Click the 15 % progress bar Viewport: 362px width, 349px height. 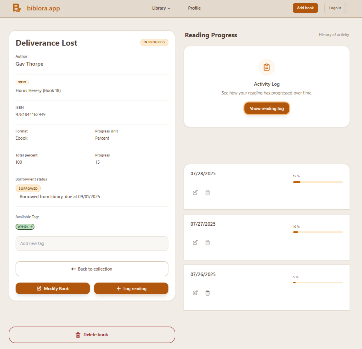(318, 182)
